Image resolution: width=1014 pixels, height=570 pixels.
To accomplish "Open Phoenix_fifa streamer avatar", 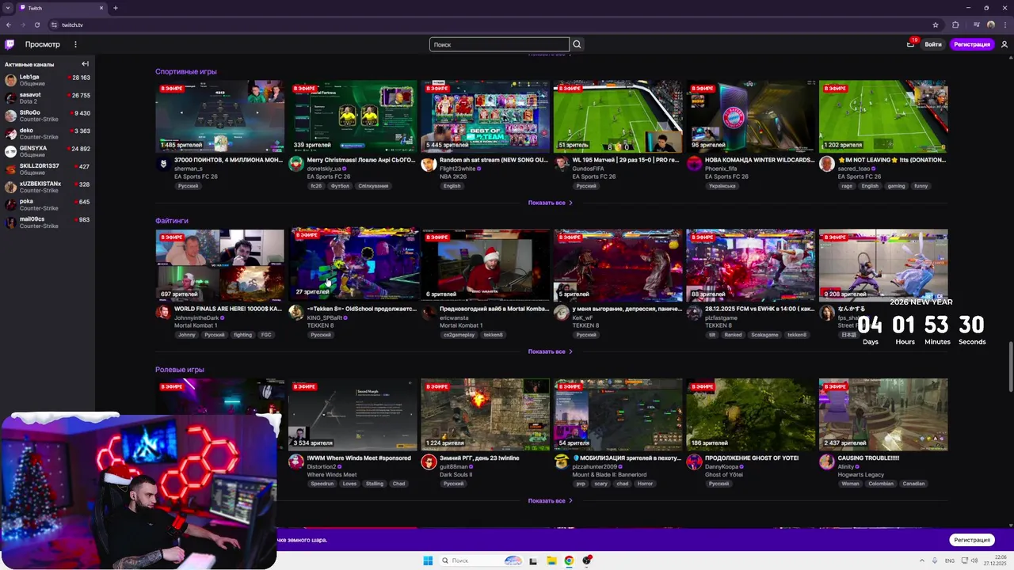I will (694, 164).
